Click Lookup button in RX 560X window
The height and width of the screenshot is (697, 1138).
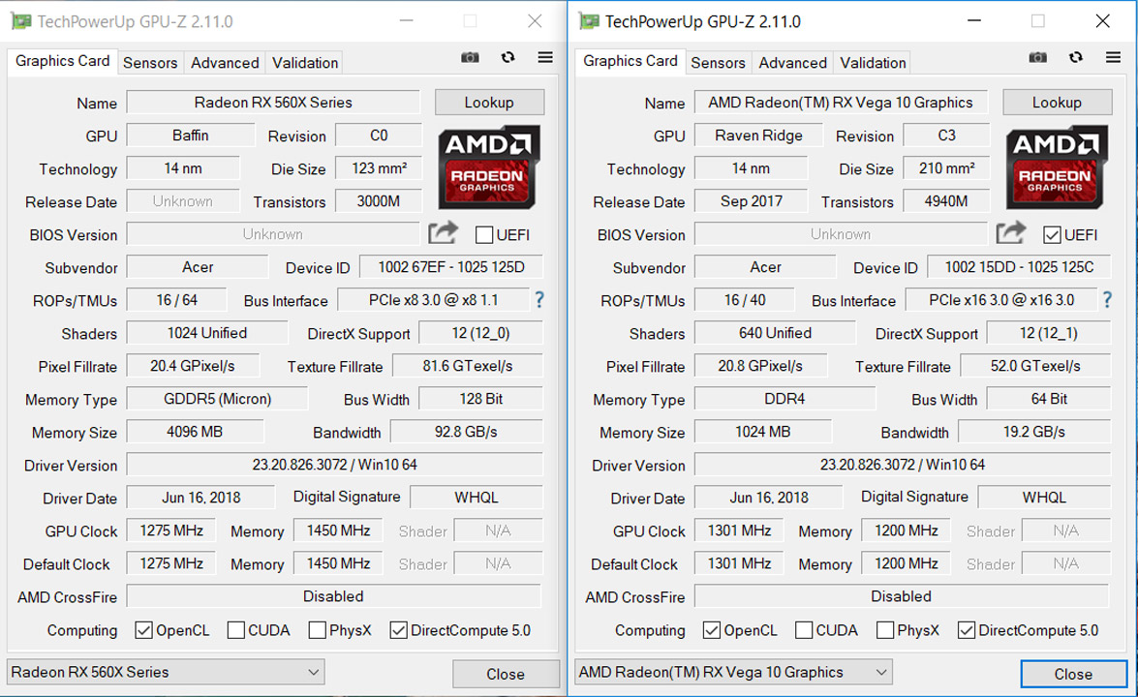(x=489, y=103)
